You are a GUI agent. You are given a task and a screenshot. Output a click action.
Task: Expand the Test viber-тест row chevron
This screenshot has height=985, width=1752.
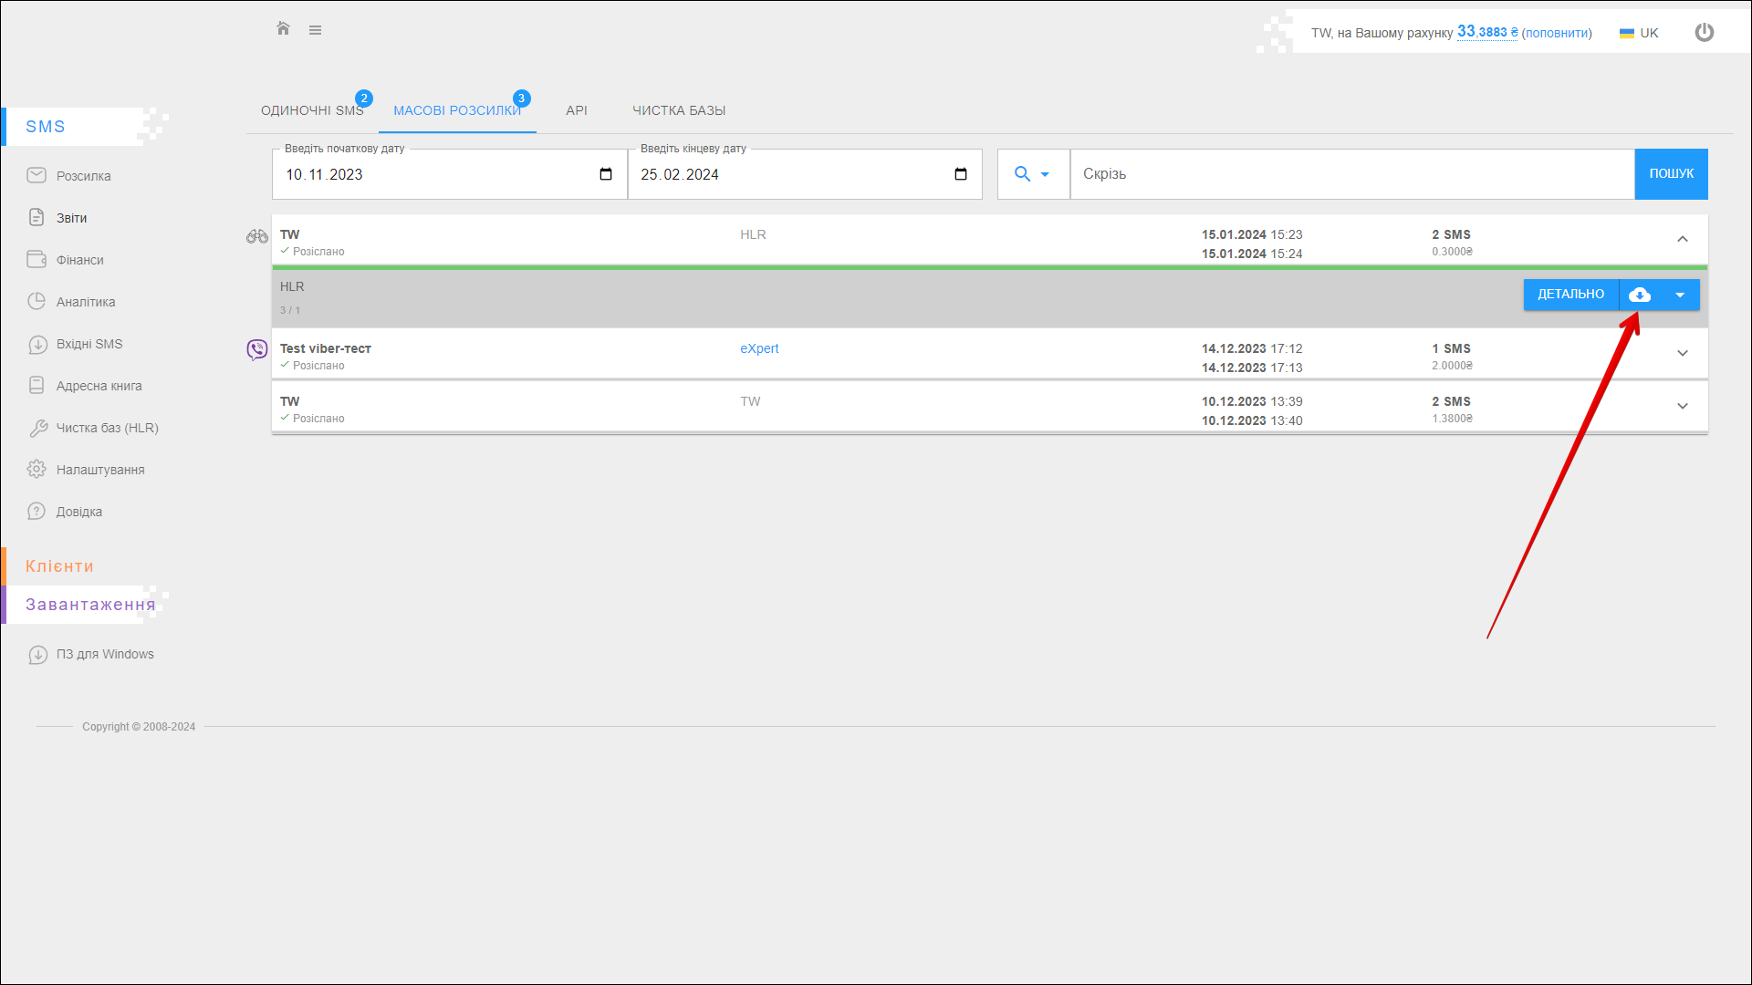pyautogui.click(x=1683, y=353)
